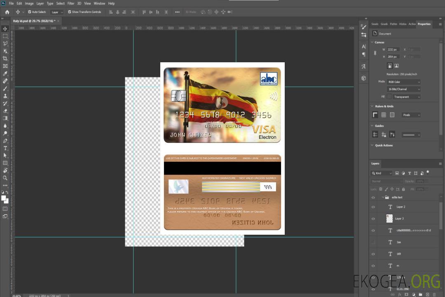This screenshot has width=445, height=297.
Task: Select the Brush tool
Action: (x=5, y=88)
